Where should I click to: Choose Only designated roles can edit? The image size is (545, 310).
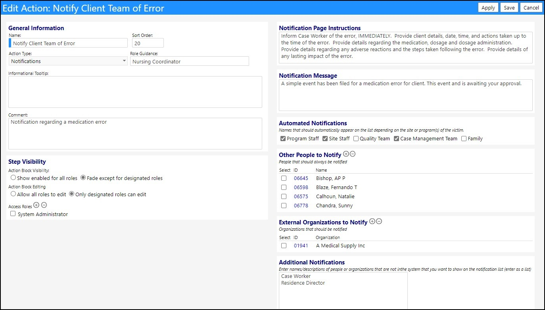72,194
